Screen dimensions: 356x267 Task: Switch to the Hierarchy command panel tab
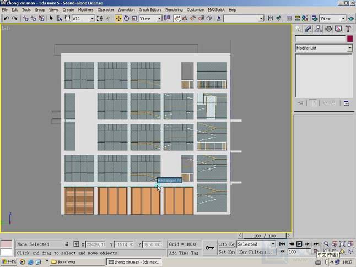click(x=318, y=29)
